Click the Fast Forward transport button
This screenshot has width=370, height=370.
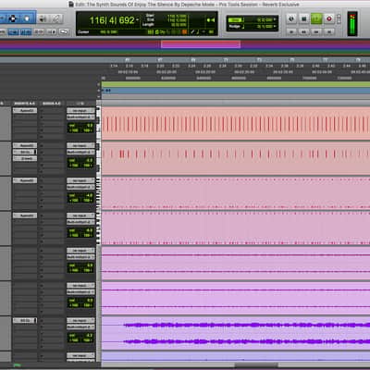coord(316,31)
